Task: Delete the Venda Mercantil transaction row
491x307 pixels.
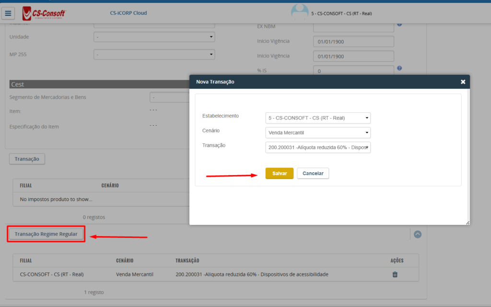Action: 395,274
